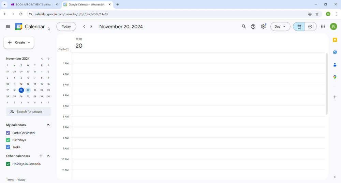The image size is (341, 183).
Task: Click the Search for people field
Action: 28,112
